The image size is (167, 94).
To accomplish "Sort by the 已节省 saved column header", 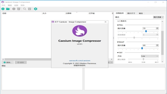I will (100, 13).
